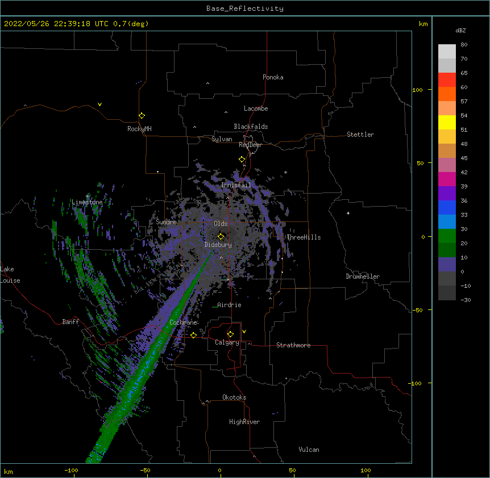Click the Sundre label on the map

166,222
